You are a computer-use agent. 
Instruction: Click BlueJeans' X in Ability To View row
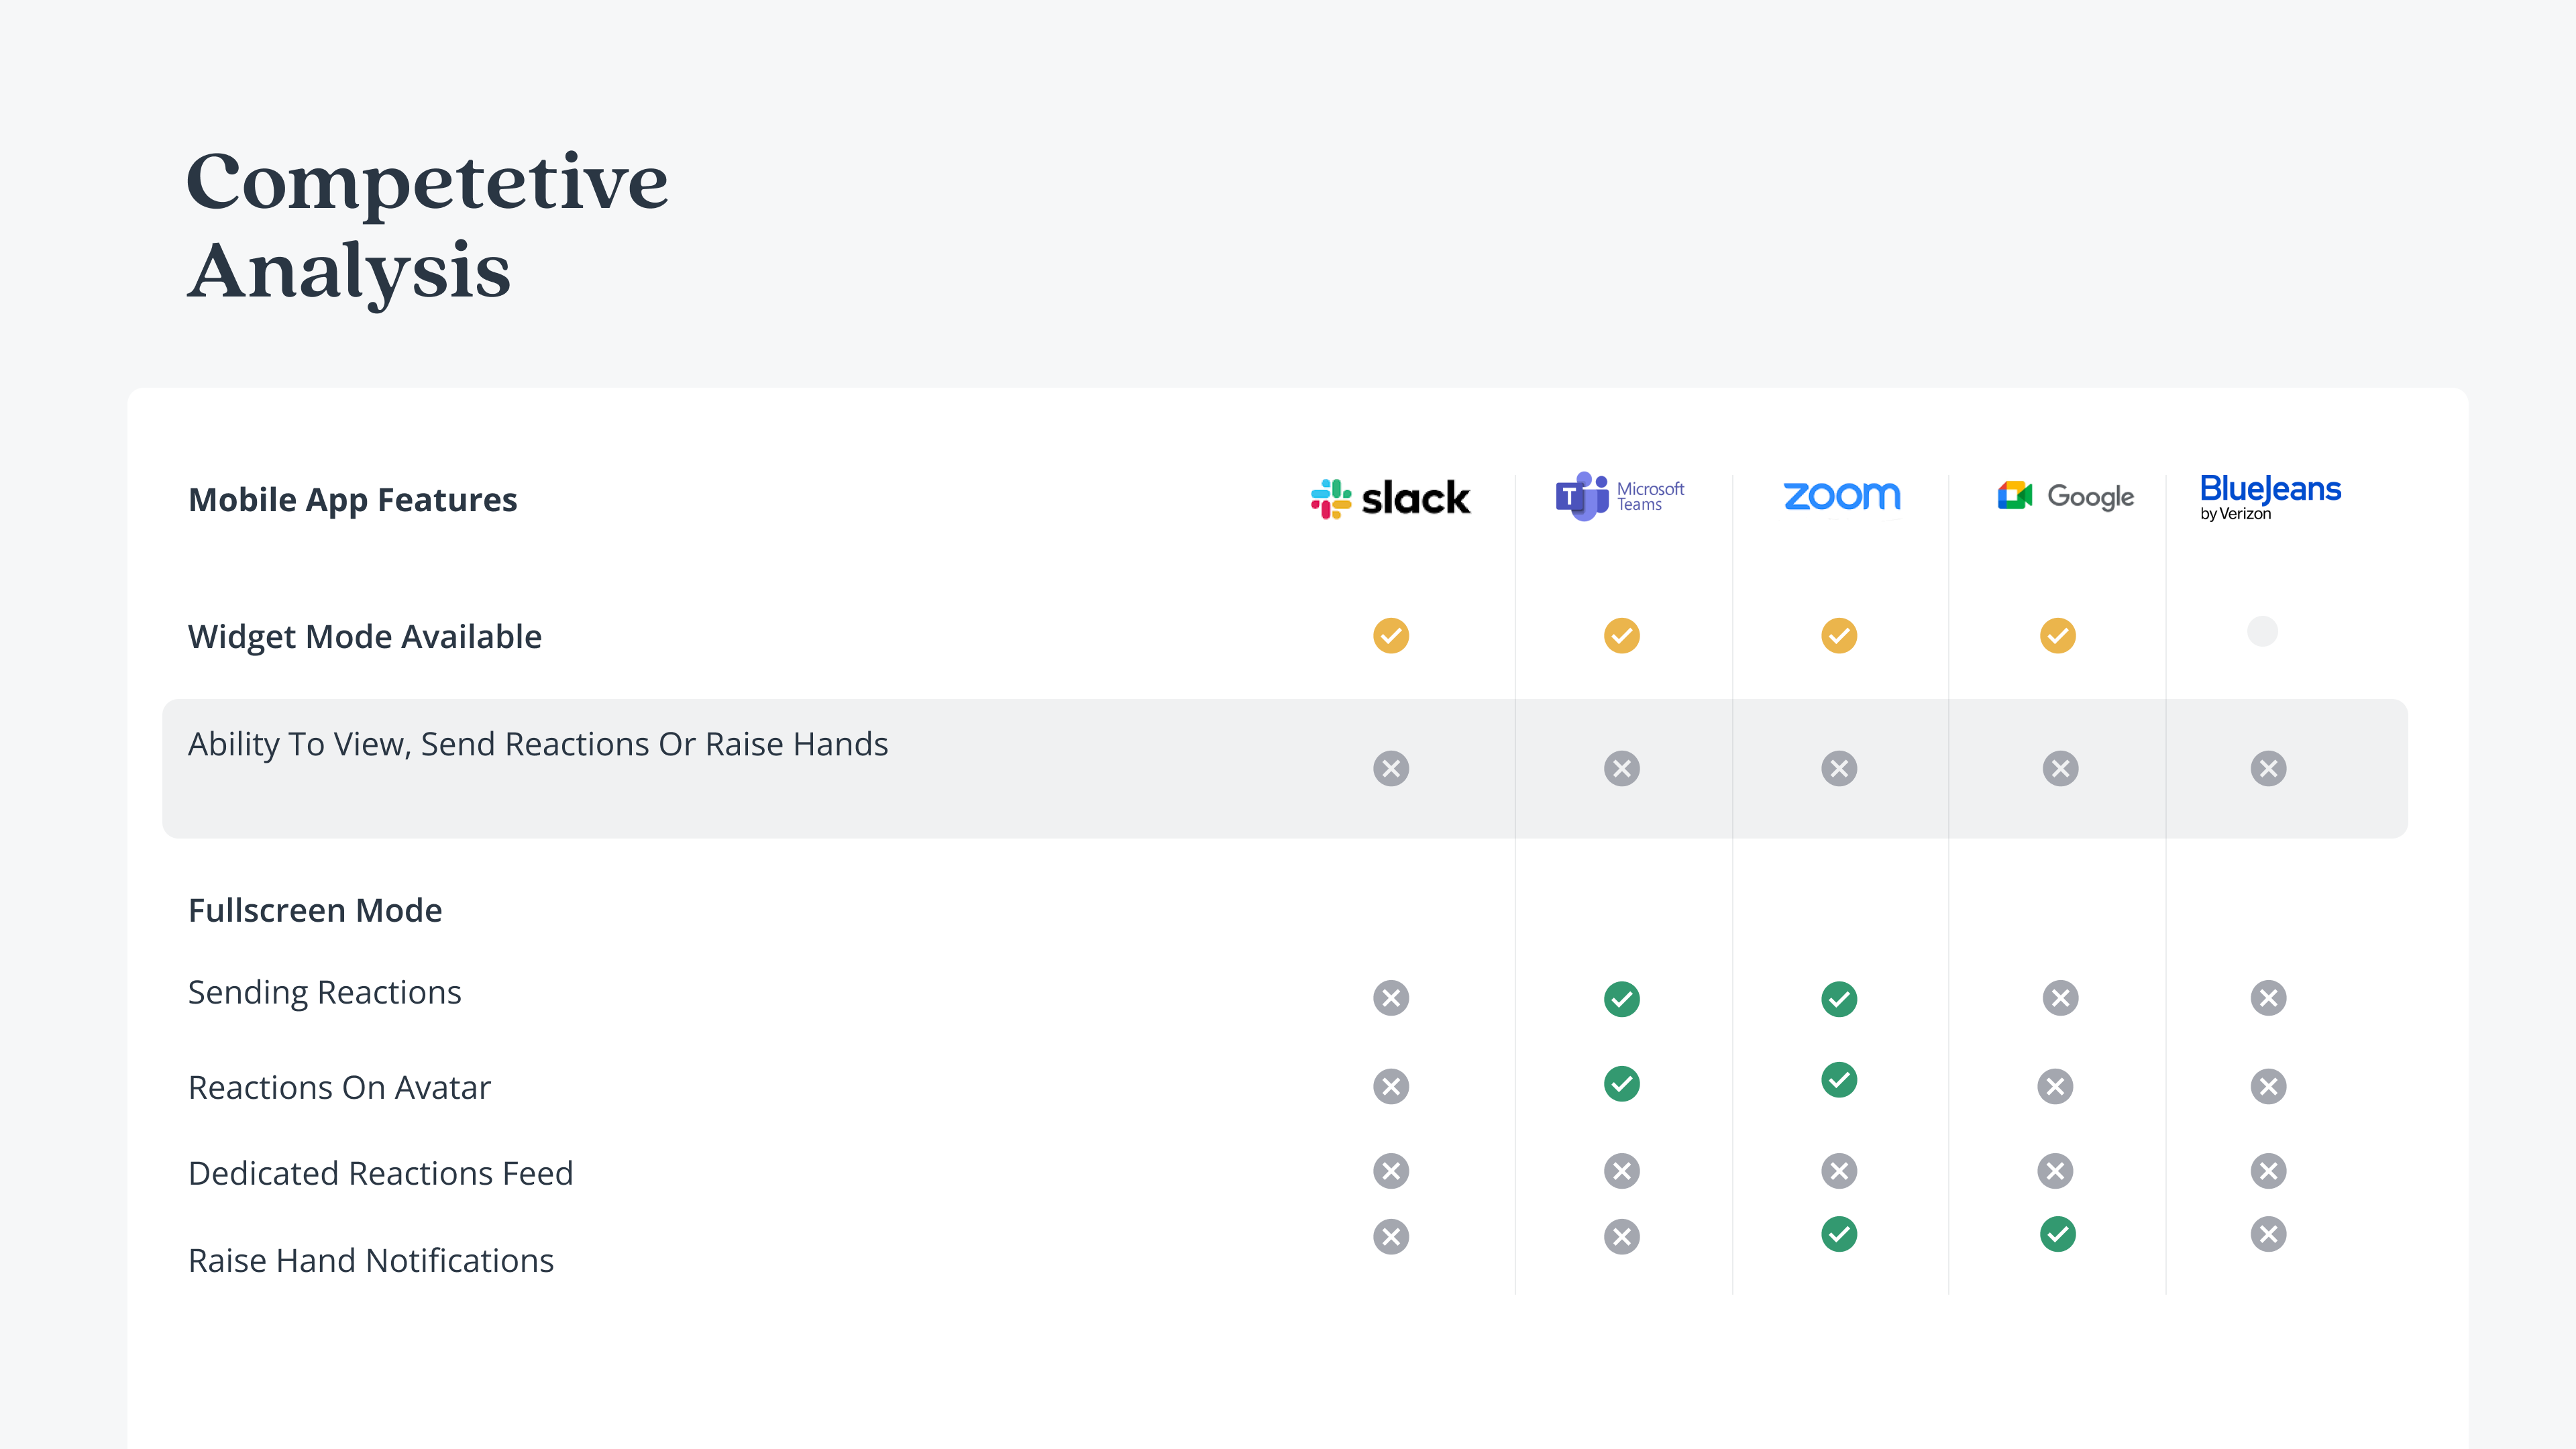[2268, 768]
